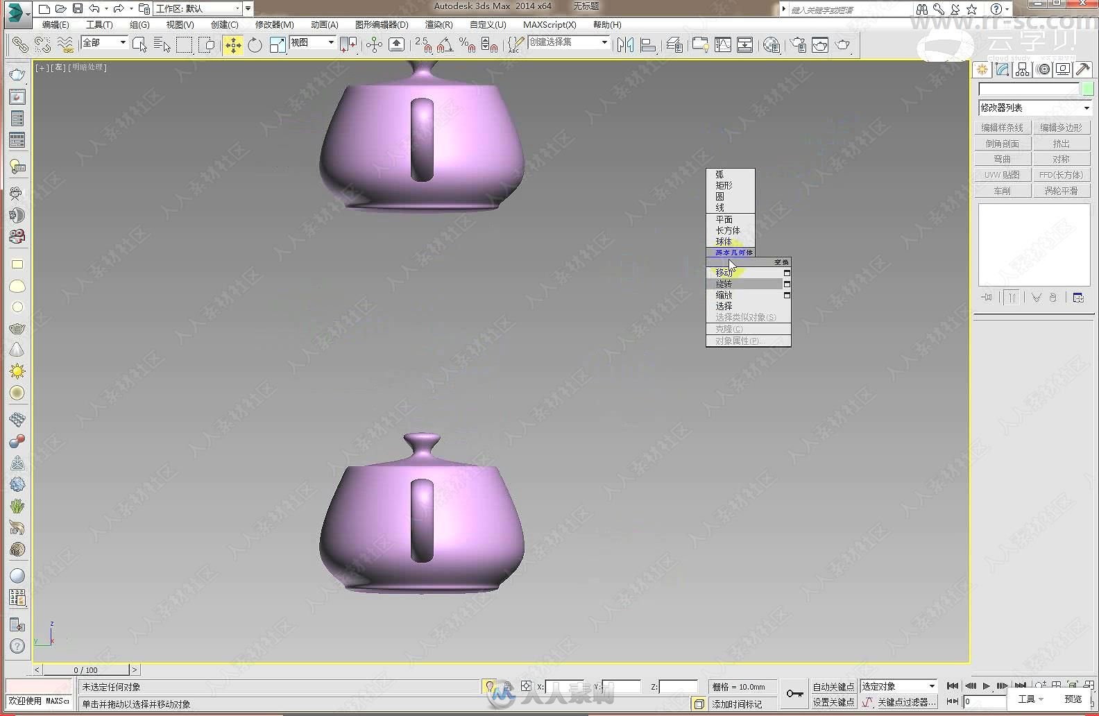Save the file with the floppy icon
This screenshot has width=1099, height=716.
coord(78,9)
